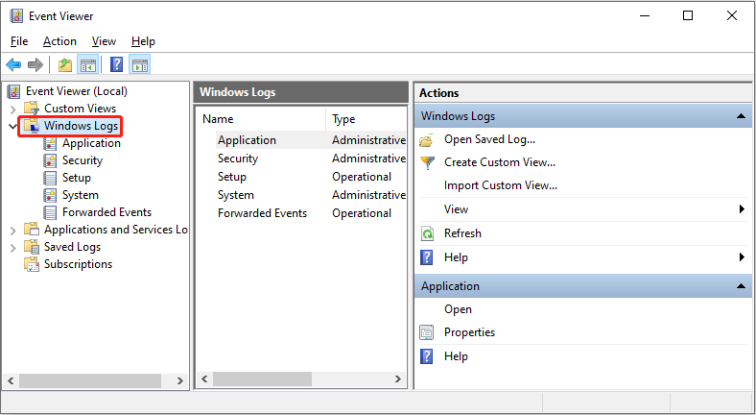Image resolution: width=756 pixels, height=415 pixels.
Task: Click the Application log icon in tree
Action: pos(50,143)
